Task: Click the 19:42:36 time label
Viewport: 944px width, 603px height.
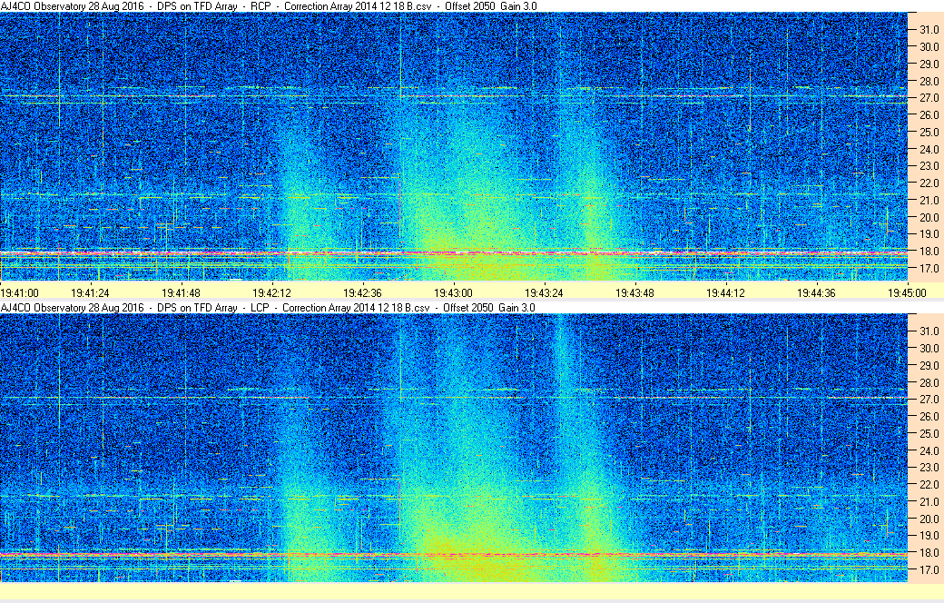Action: click(362, 293)
